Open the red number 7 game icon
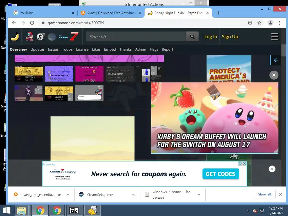 [x=74, y=36]
